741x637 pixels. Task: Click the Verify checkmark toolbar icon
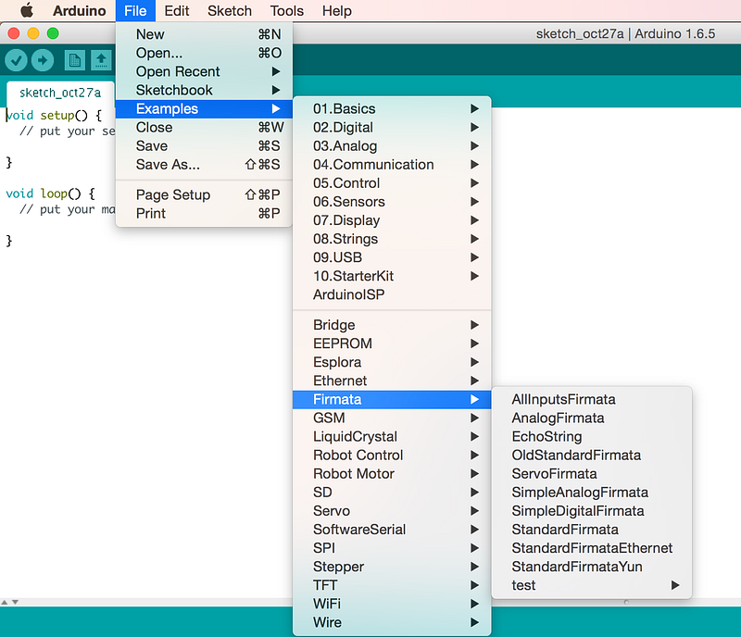(x=16, y=60)
